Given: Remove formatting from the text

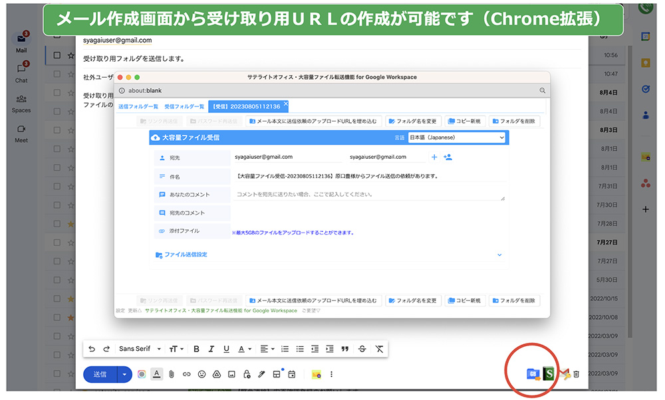Looking at the screenshot, I should (379, 349).
